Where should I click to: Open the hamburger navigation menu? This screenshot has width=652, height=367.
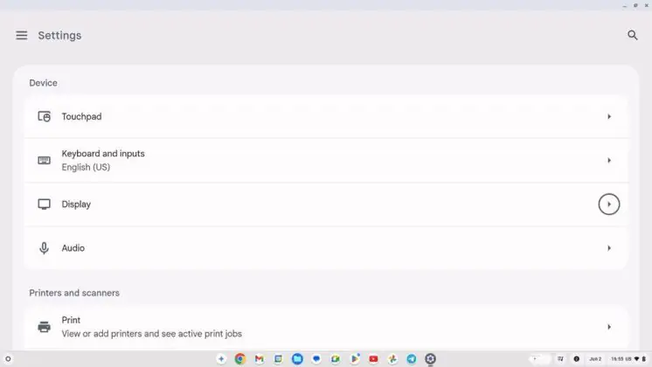(22, 35)
